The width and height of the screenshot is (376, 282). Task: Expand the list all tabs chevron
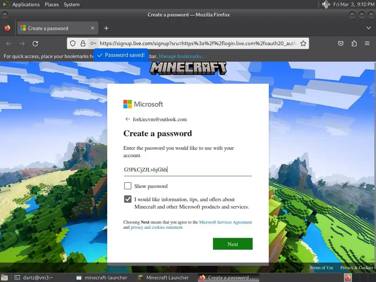[369, 28]
